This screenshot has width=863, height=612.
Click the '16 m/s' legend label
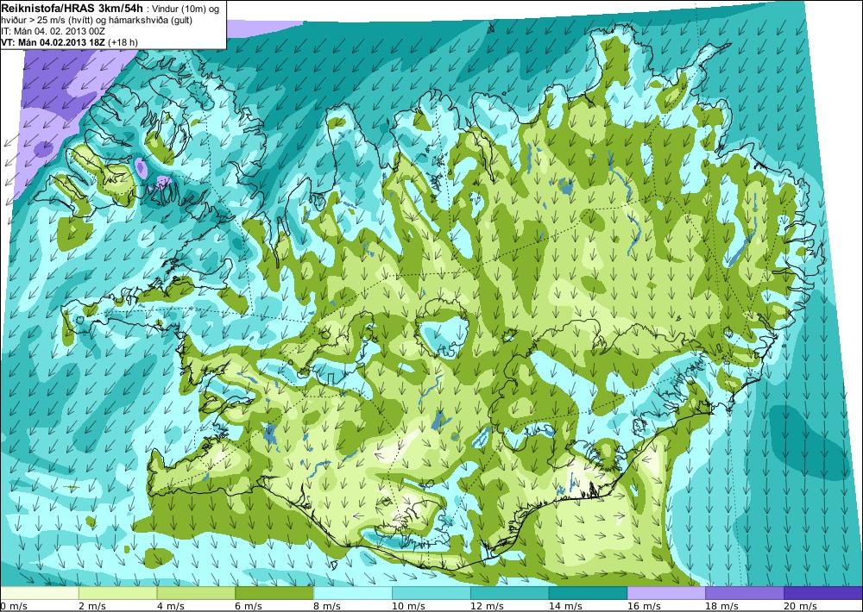(x=644, y=606)
